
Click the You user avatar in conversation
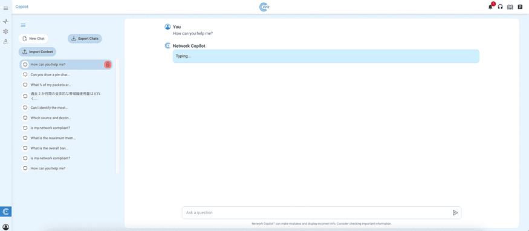coord(167,27)
